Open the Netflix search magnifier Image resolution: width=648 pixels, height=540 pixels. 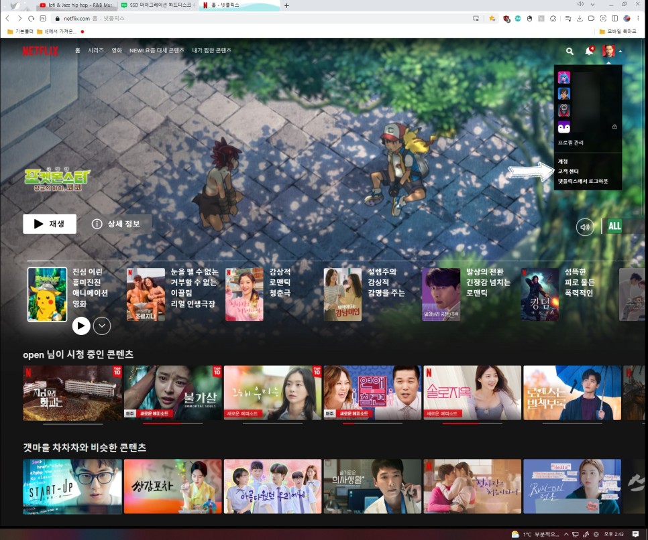570,51
